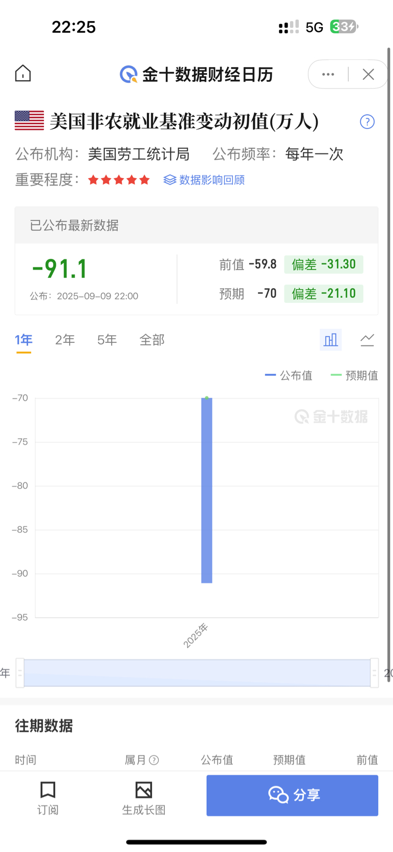Click the blue 分享 share button
Screen dimensions: 393x852
(292, 795)
